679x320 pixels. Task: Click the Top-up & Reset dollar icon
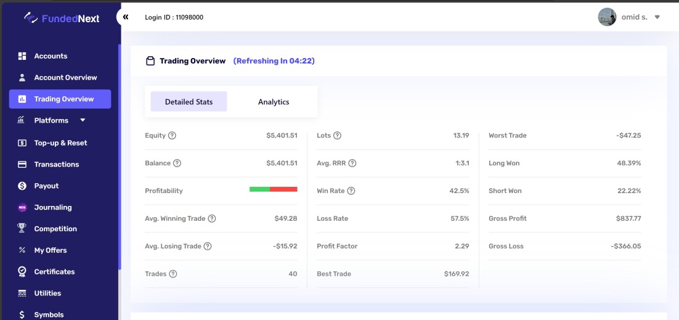click(x=22, y=143)
